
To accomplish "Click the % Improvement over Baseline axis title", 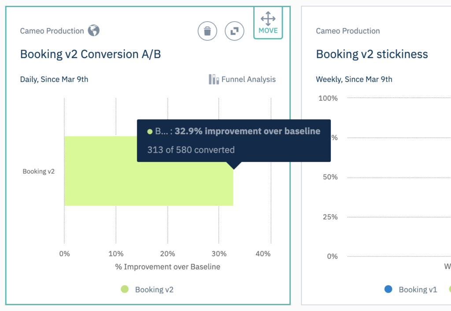I will [x=167, y=267].
